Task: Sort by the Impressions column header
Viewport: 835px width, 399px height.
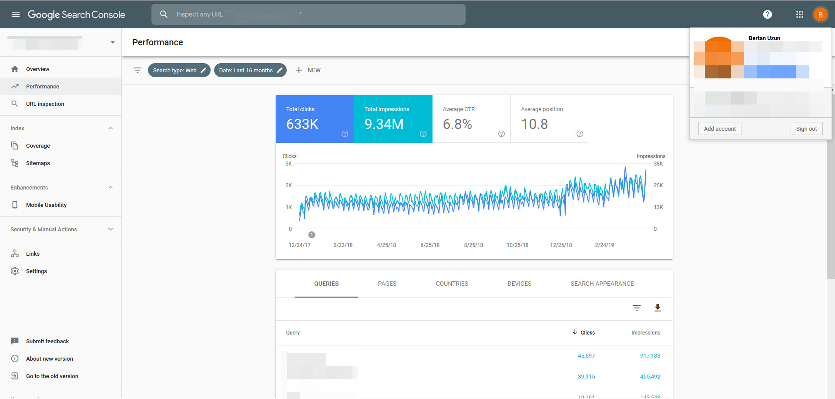Action: click(646, 332)
